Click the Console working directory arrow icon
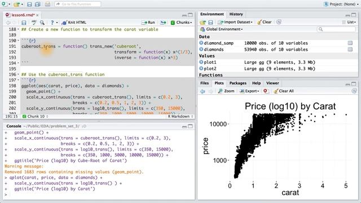 tap(84, 126)
